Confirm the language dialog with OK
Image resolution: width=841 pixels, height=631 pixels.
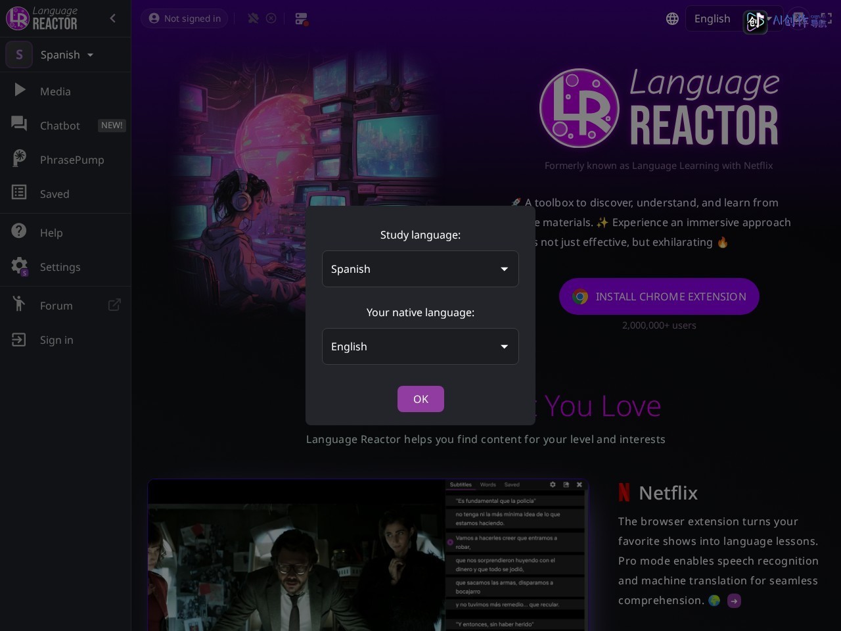(420, 399)
